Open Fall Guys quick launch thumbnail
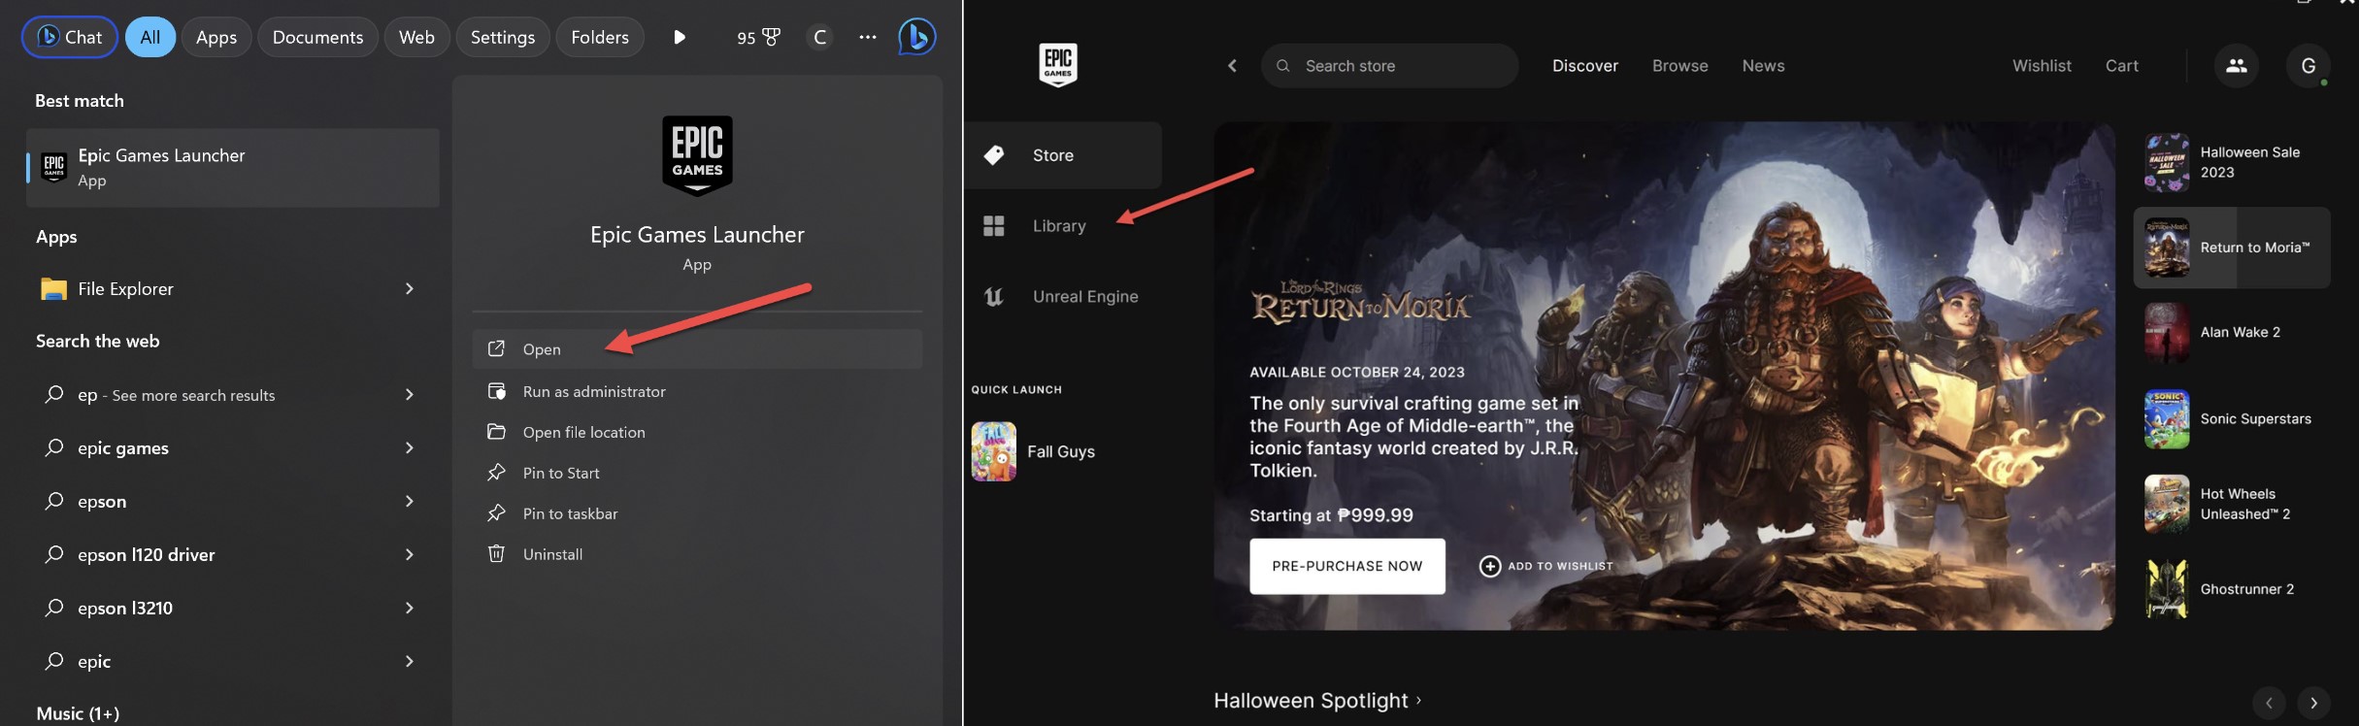Screen dimensions: 2359x726 [994, 451]
